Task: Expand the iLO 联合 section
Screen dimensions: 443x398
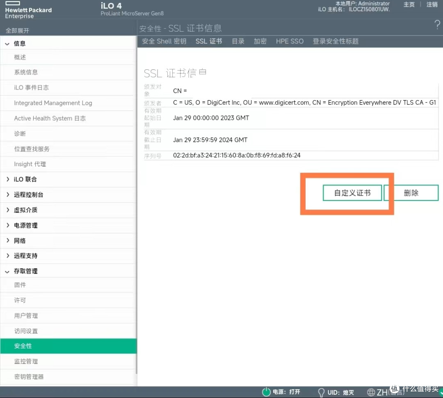Action: (8, 179)
